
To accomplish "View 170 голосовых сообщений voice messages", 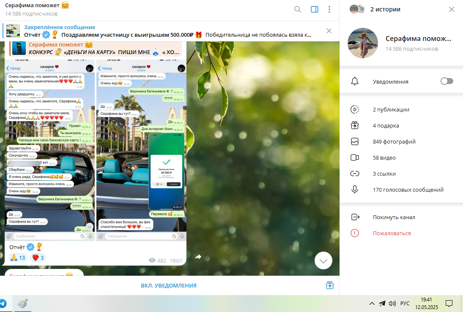I will 408,190.
